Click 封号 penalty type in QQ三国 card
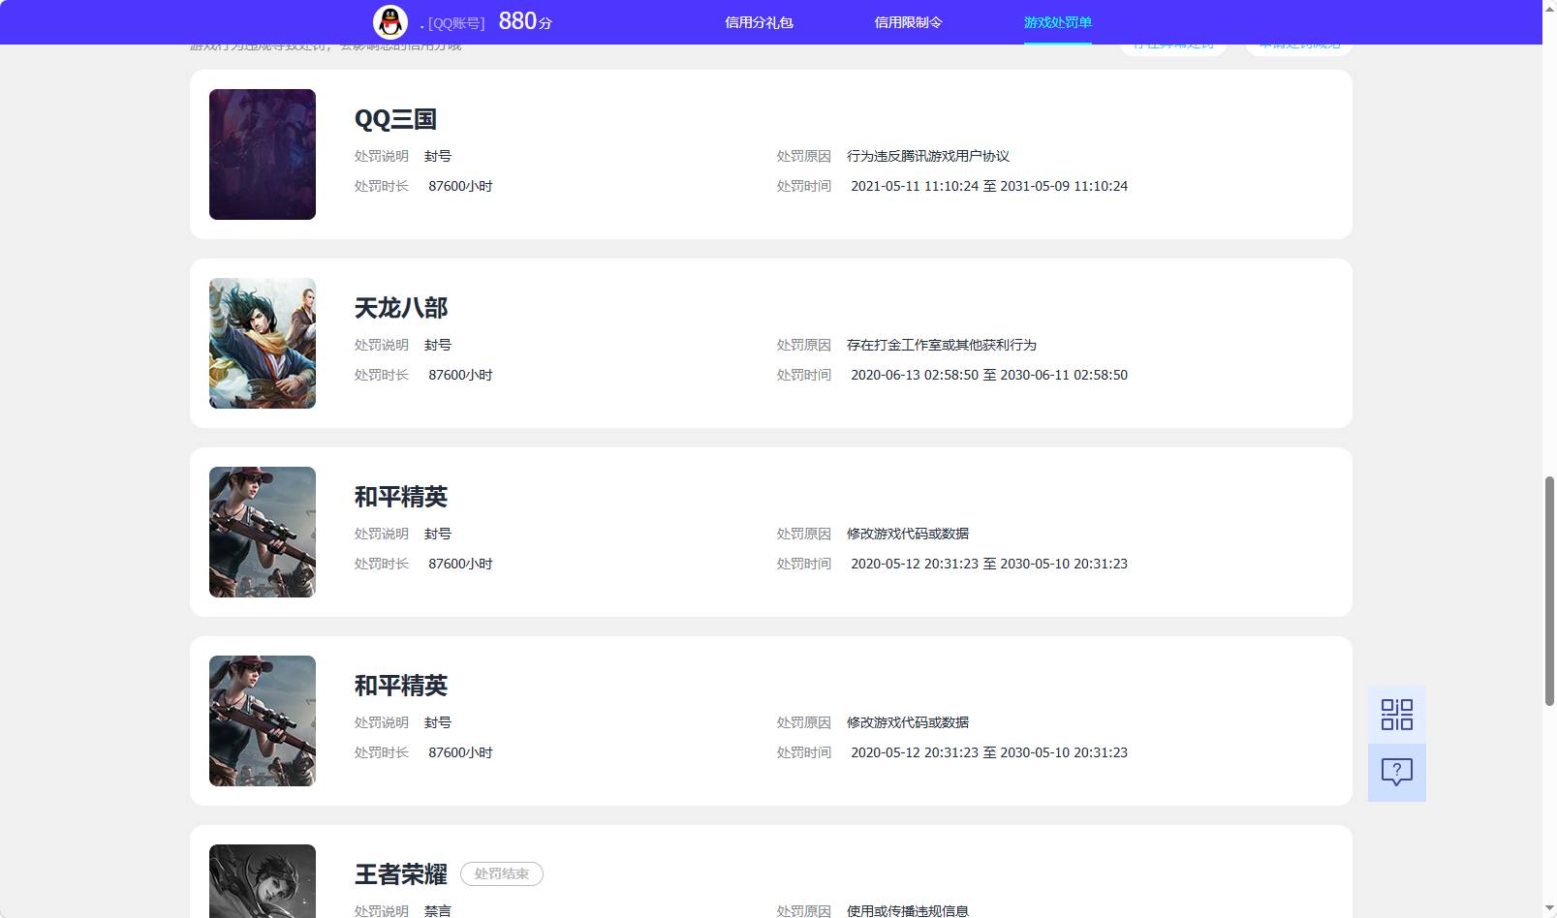 [x=438, y=156]
